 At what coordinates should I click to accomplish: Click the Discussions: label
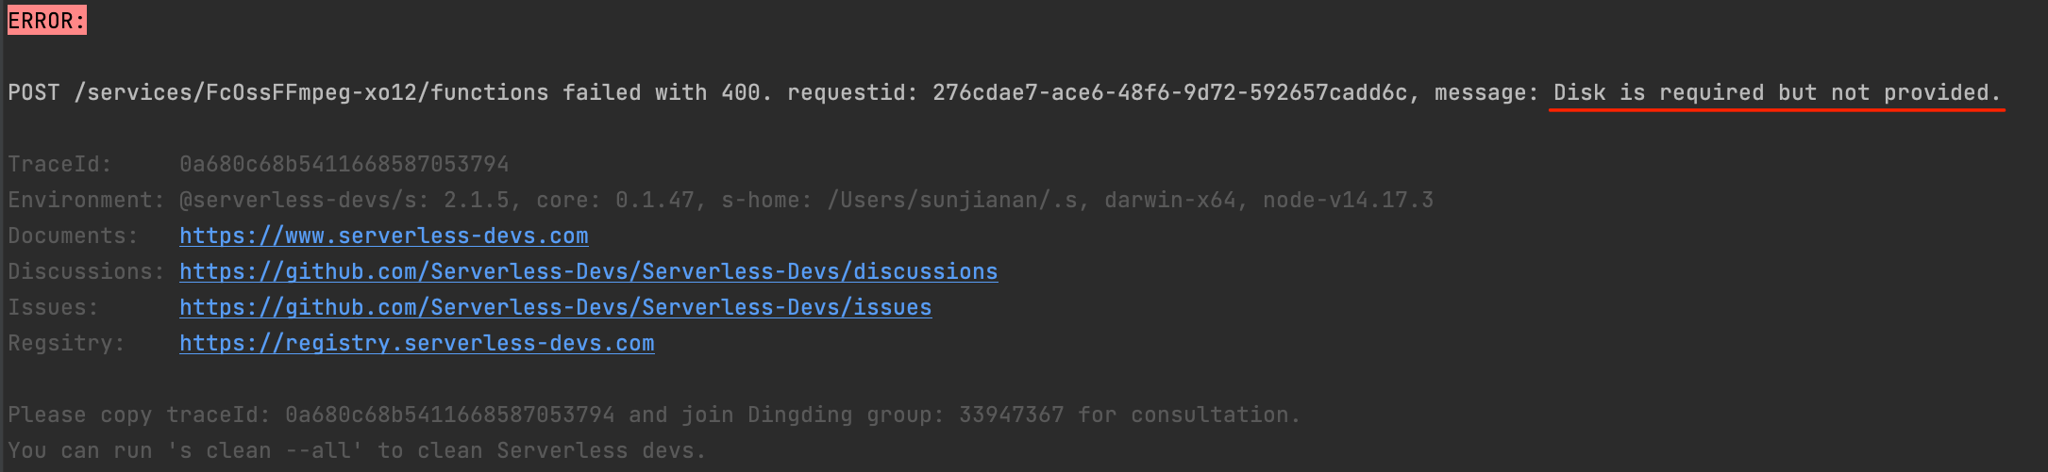[86, 271]
